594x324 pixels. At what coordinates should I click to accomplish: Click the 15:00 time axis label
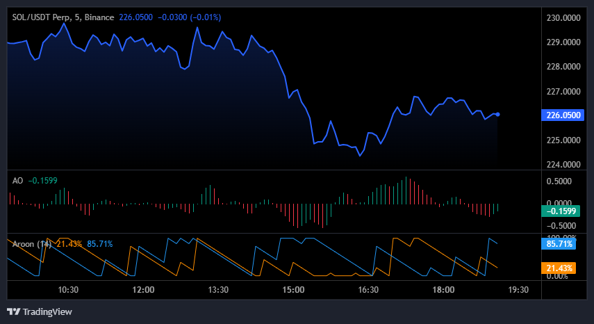293,289
